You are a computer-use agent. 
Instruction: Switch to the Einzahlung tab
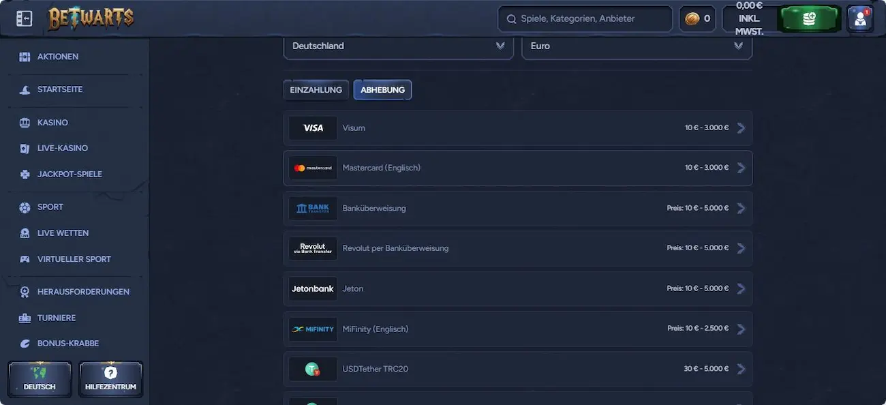316,90
